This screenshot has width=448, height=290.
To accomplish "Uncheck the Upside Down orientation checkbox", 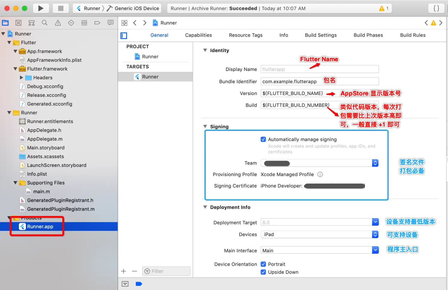I will point(263,272).
